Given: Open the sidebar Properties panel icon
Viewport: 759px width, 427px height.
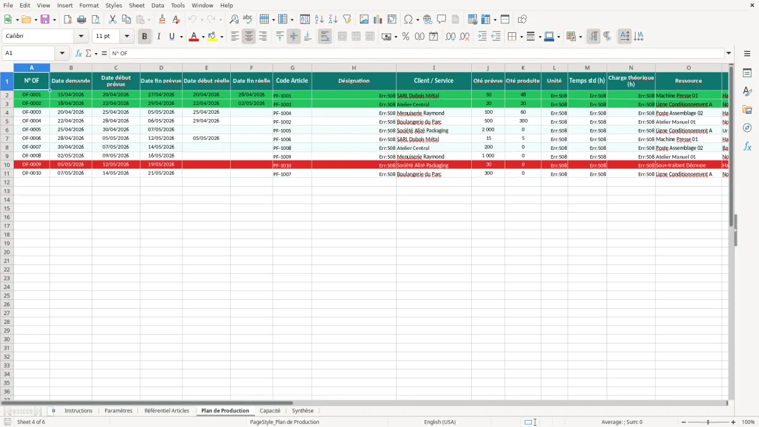Looking at the screenshot, I should [747, 73].
